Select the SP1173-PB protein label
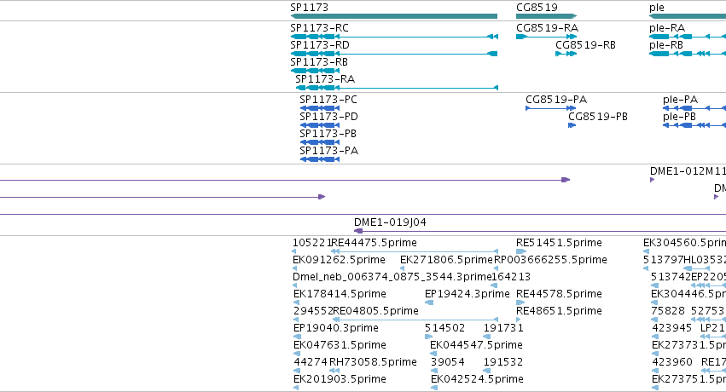The image size is (726, 392). pyautogui.click(x=328, y=134)
